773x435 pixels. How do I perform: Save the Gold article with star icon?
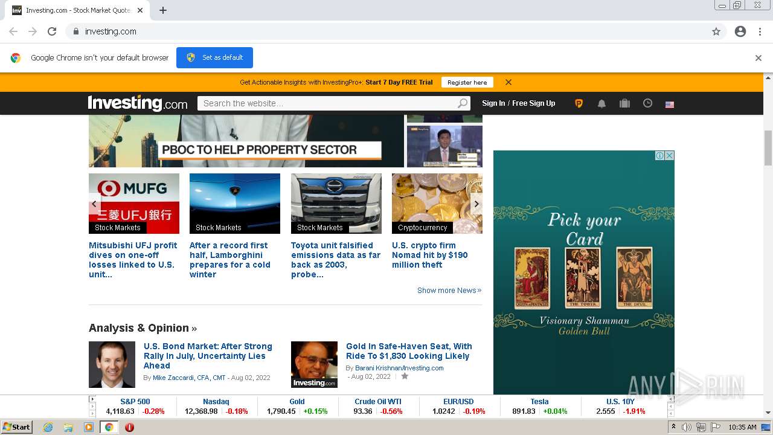click(x=405, y=376)
